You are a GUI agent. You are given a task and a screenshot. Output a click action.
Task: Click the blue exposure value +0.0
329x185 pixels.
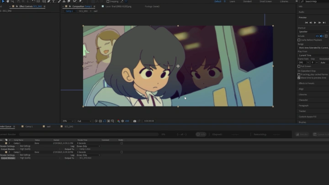127,121
